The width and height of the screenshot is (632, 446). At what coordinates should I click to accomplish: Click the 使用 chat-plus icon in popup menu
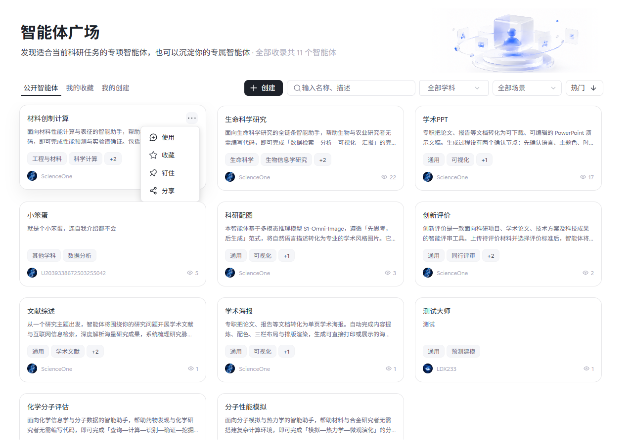tap(153, 137)
